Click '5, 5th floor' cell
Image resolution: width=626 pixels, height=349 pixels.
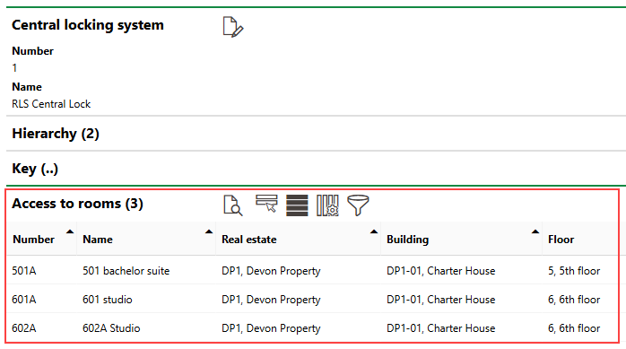pos(574,271)
